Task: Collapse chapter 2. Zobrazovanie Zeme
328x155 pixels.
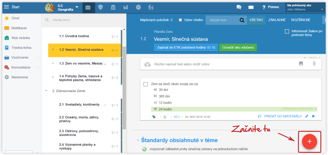Action: tap(46, 91)
